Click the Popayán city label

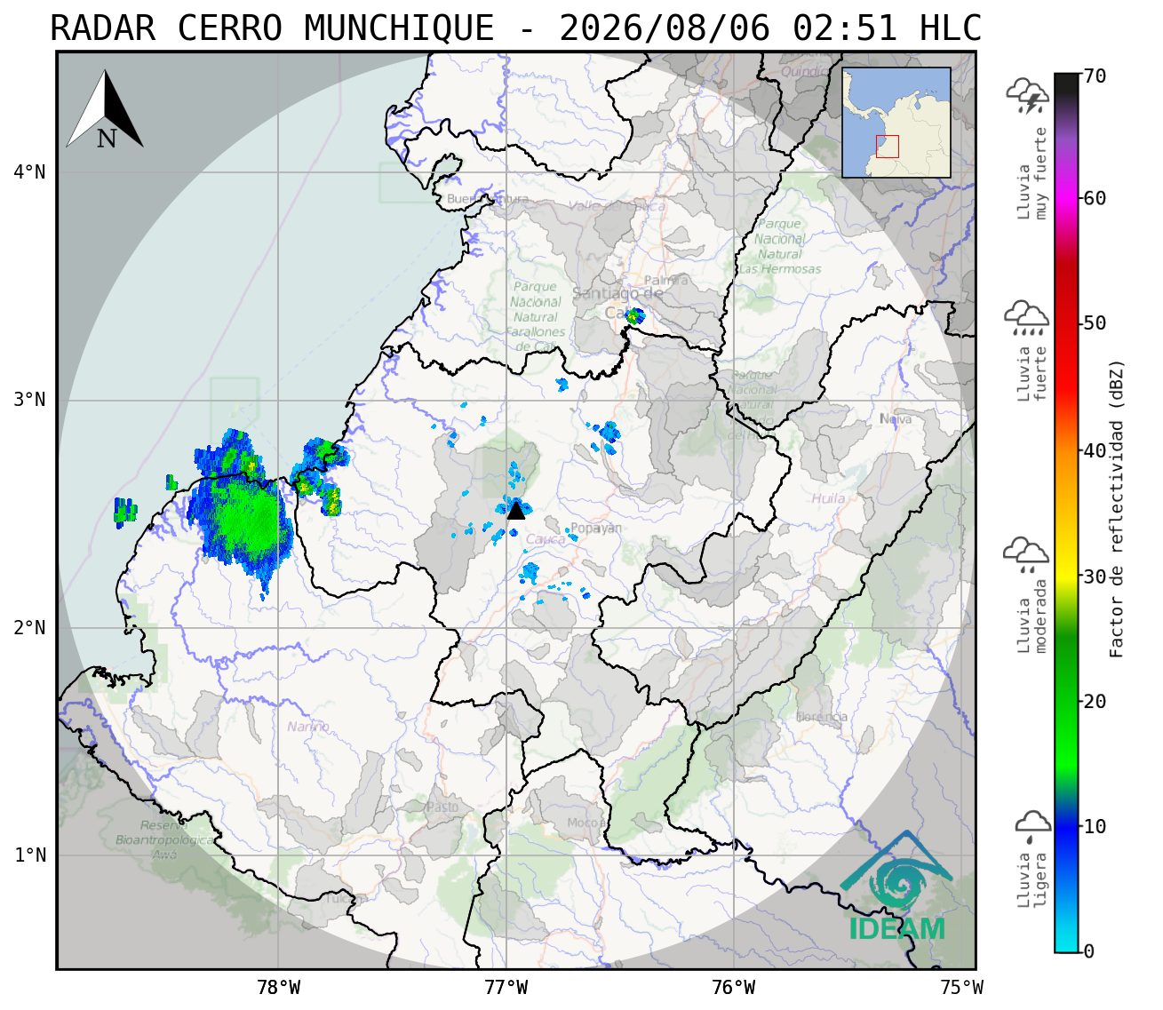pos(596,528)
